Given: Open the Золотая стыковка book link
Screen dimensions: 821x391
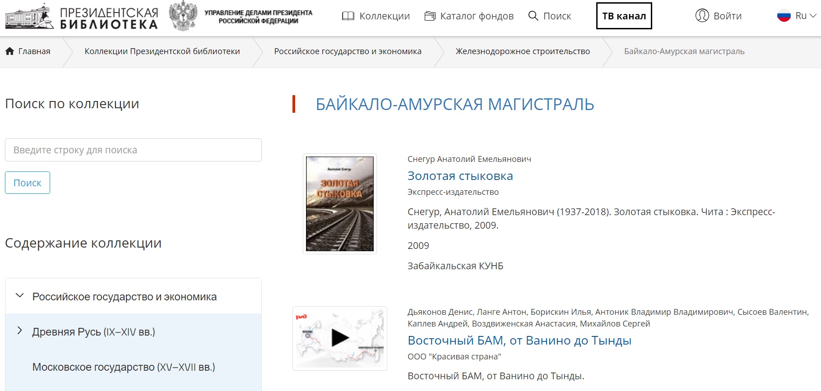Looking at the screenshot, I should tap(460, 176).
